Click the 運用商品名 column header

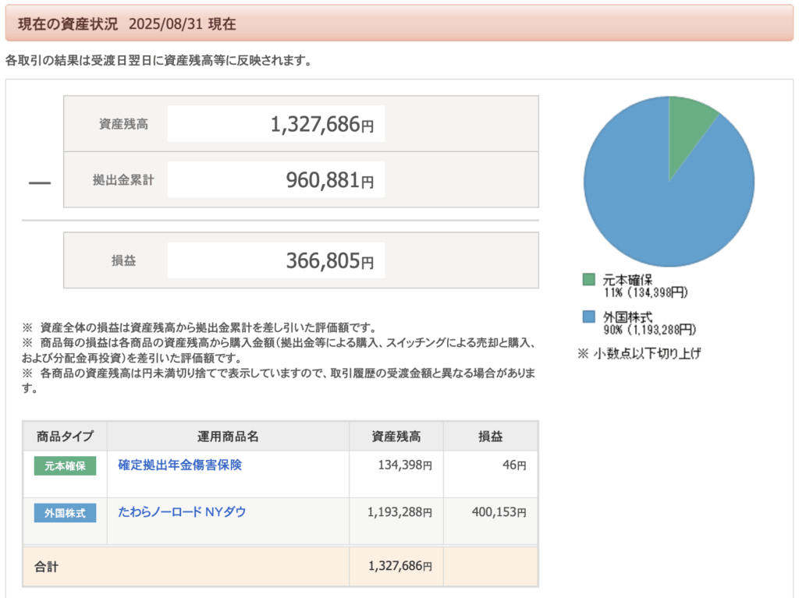227,437
